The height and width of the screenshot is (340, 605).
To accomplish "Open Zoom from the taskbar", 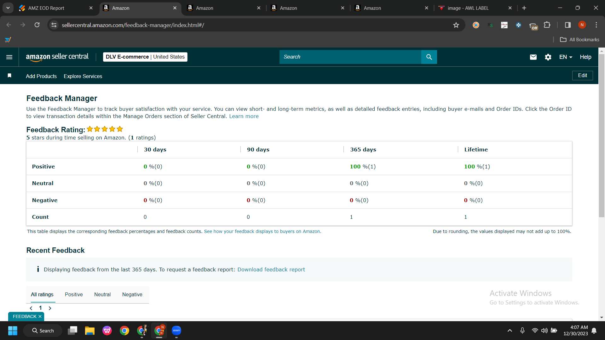I will [176, 331].
